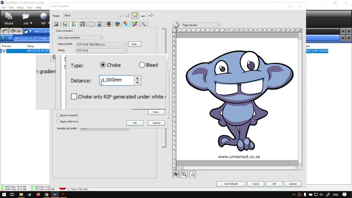Open the fourth Job Properties tab (panel layout icon)
Screen dimensions: 352x198
82,24
